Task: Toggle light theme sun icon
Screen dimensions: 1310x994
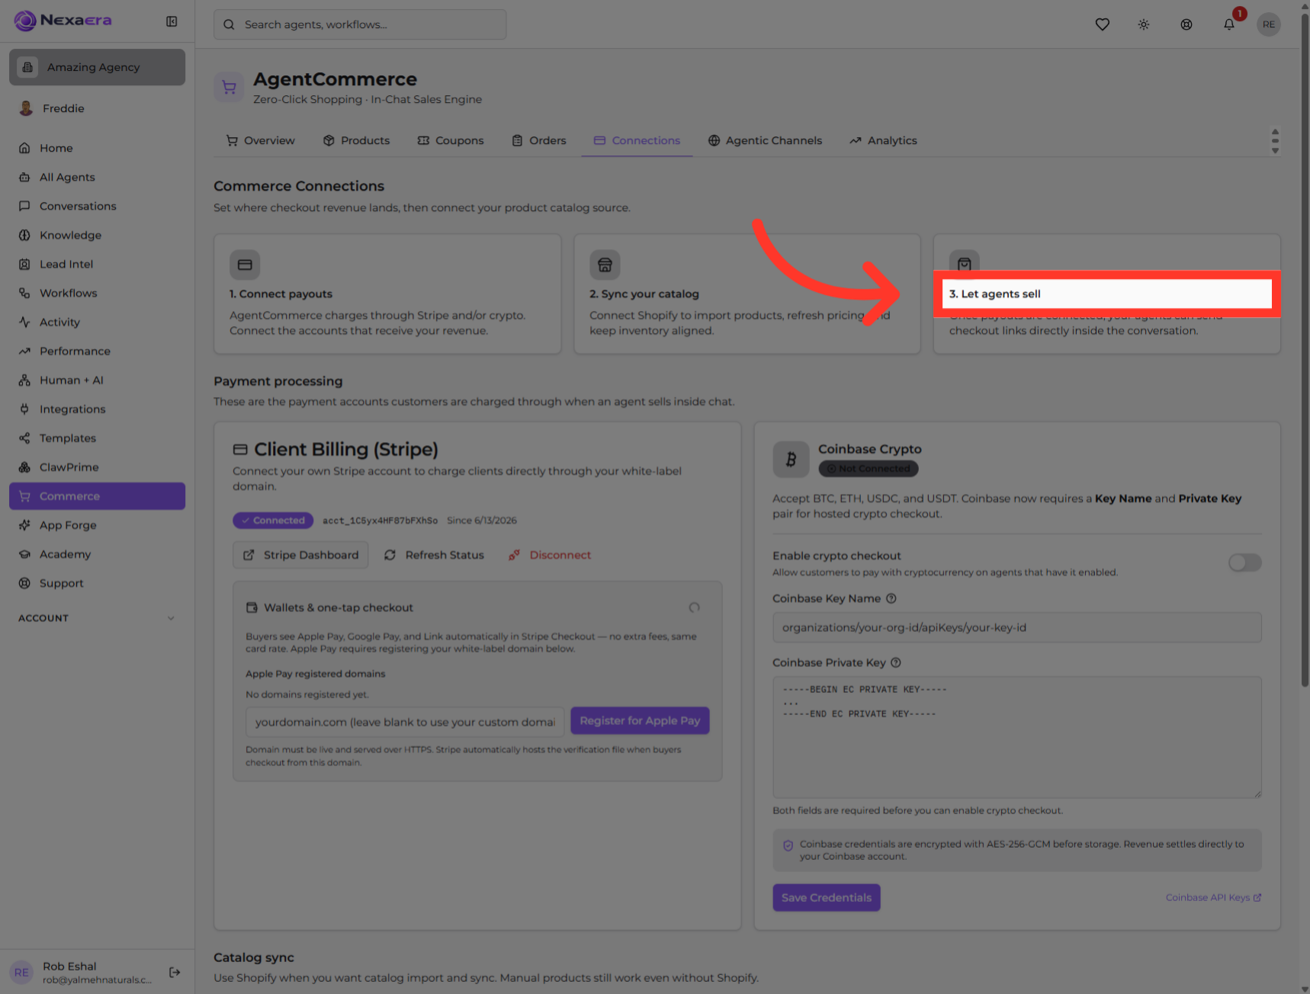Action: (x=1144, y=24)
